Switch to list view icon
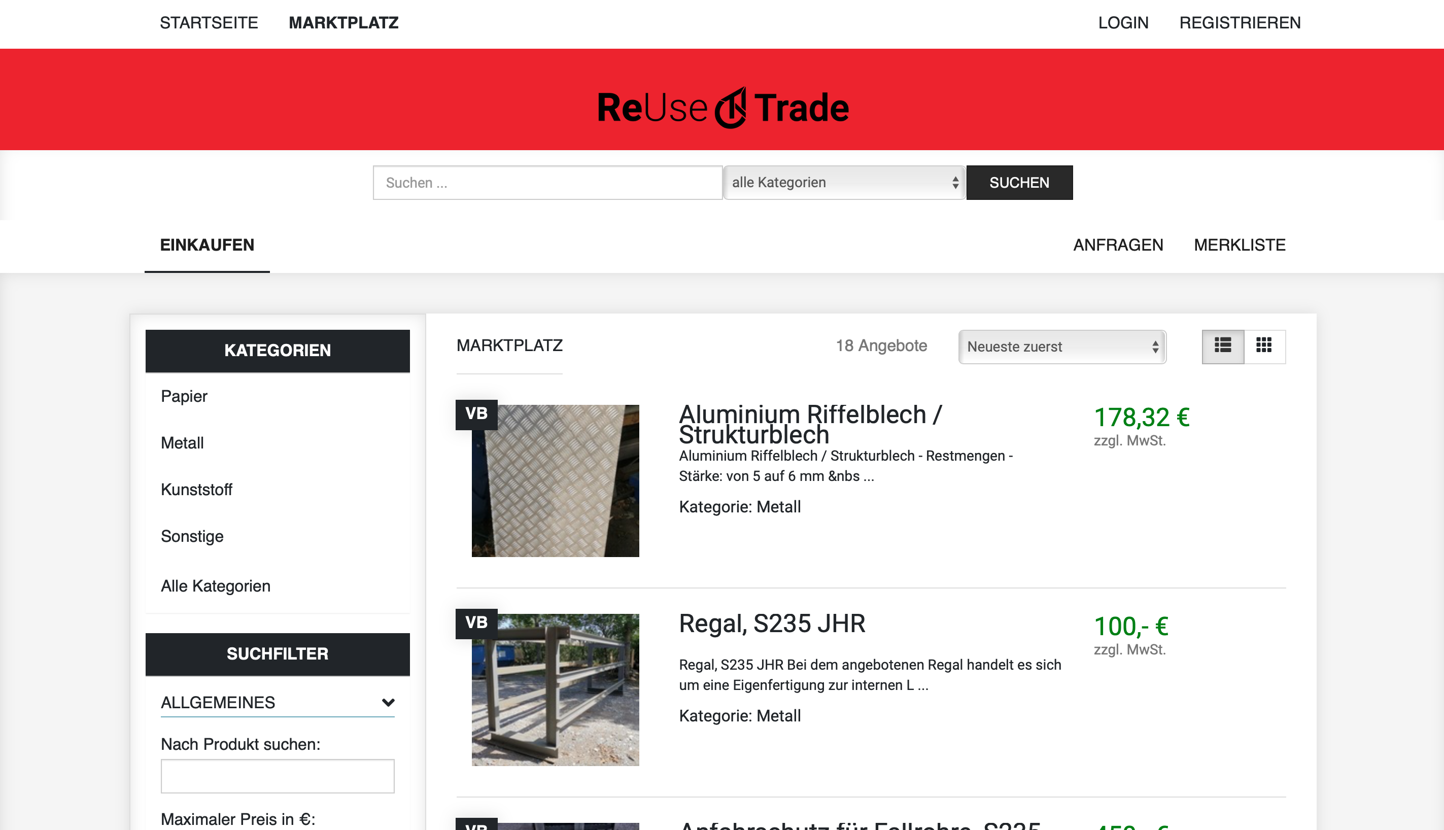Viewport: 1444px width, 830px height. click(x=1222, y=346)
